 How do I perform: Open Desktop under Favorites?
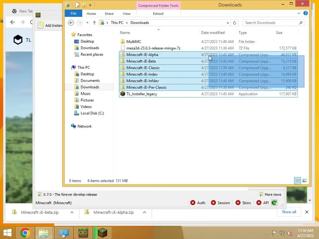click(x=87, y=41)
